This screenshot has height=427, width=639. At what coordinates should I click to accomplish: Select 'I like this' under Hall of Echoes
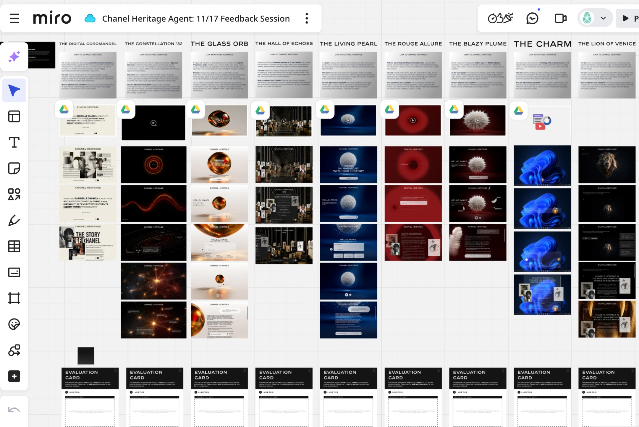coord(266,392)
